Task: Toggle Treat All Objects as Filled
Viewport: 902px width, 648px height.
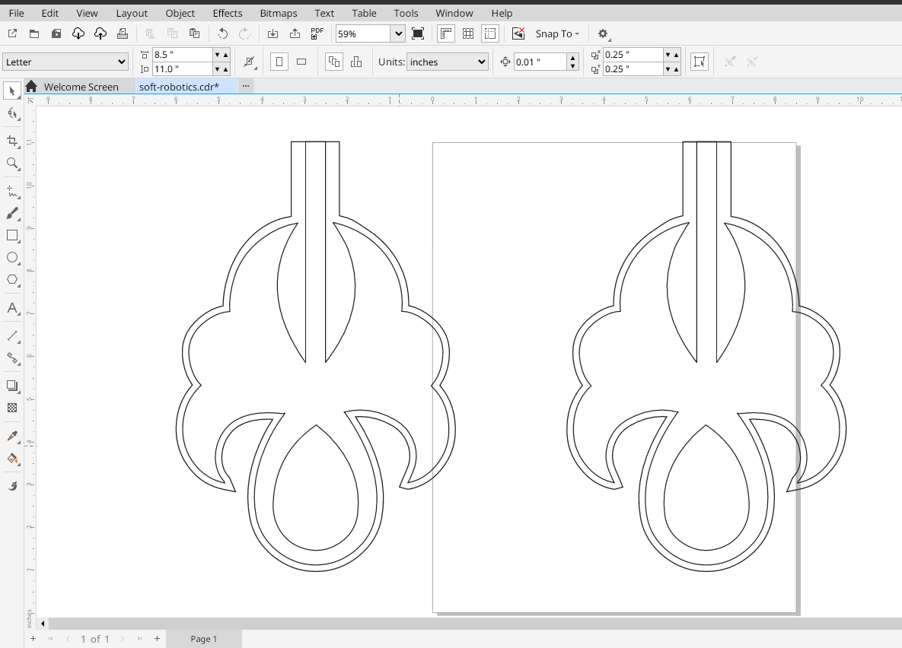Action: [x=700, y=62]
